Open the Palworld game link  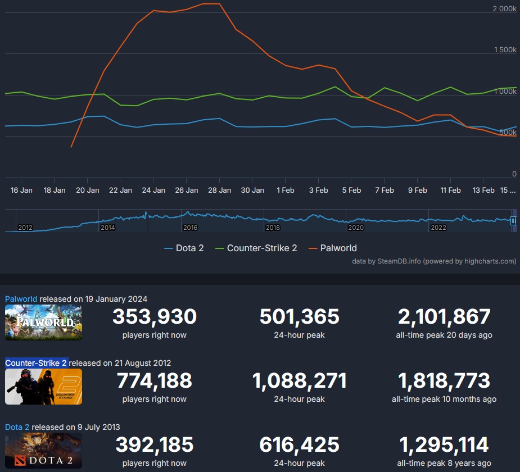click(x=21, y=299)
